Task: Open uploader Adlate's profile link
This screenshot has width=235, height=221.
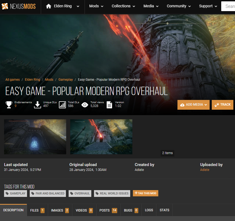Action: (x=204, y=170)
